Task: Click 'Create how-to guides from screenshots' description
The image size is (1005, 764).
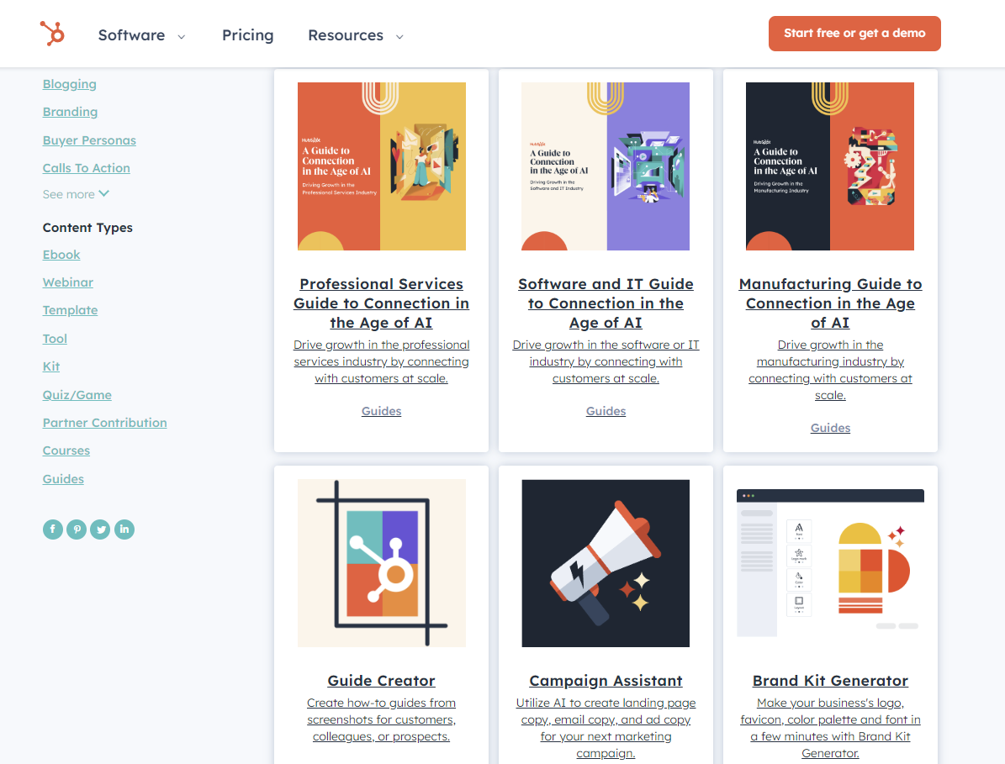Action: 381,719
